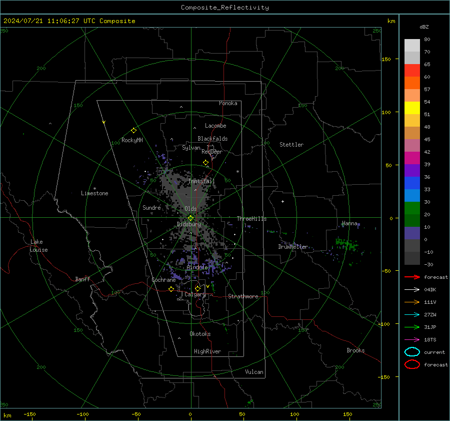Viewport: 450px width, 421px height.
Task: Click the Didsbury city label
Action: point(188,224)
